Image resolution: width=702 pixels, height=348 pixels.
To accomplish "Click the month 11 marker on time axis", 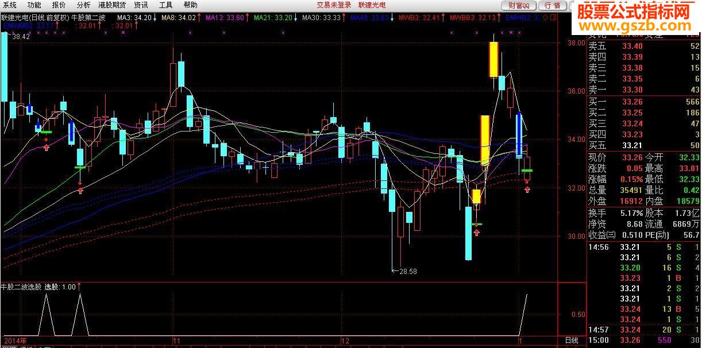I will tap(176, 341).
